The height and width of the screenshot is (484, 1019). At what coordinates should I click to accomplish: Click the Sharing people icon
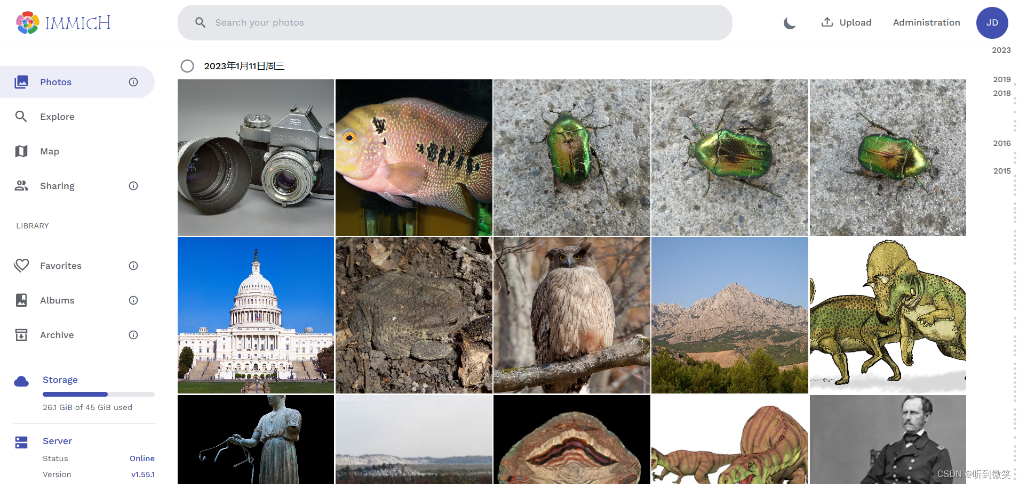[21, 186]
